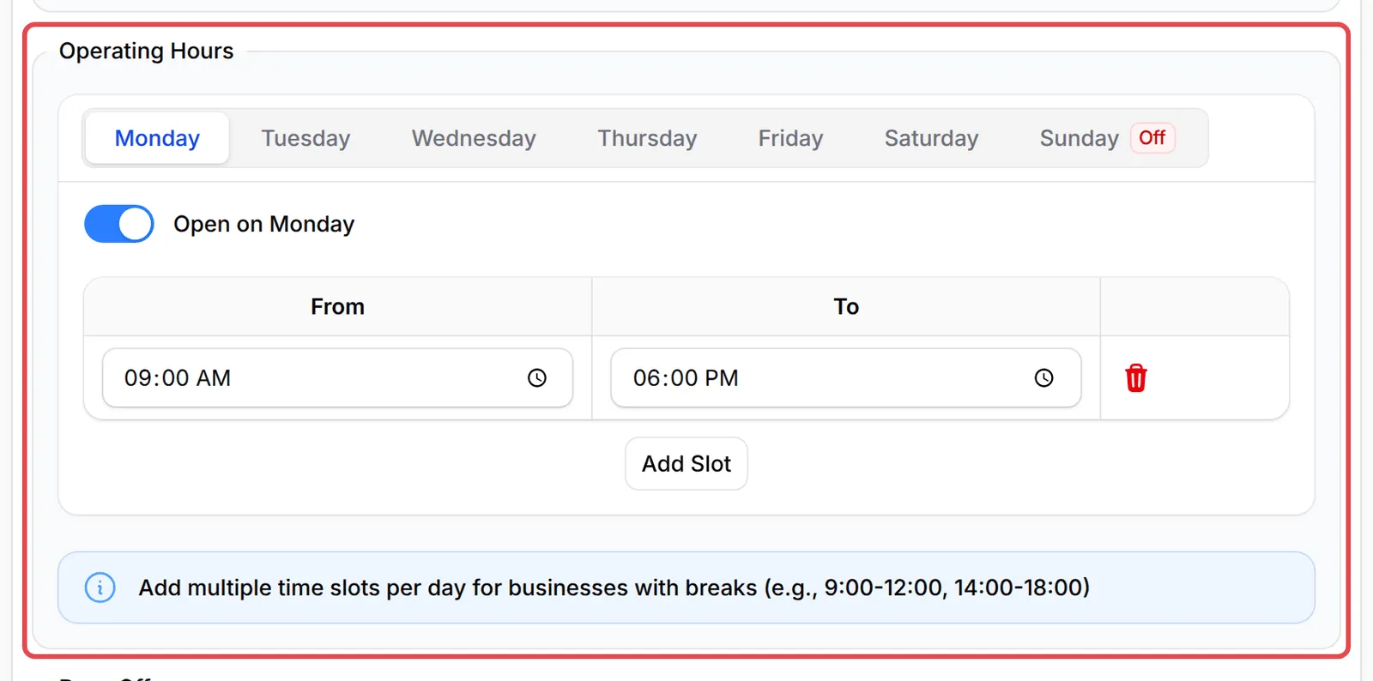This screenshot has height=681, width=1373.
Task: Click the Operating Hours section title
Action: pos(146,51)
